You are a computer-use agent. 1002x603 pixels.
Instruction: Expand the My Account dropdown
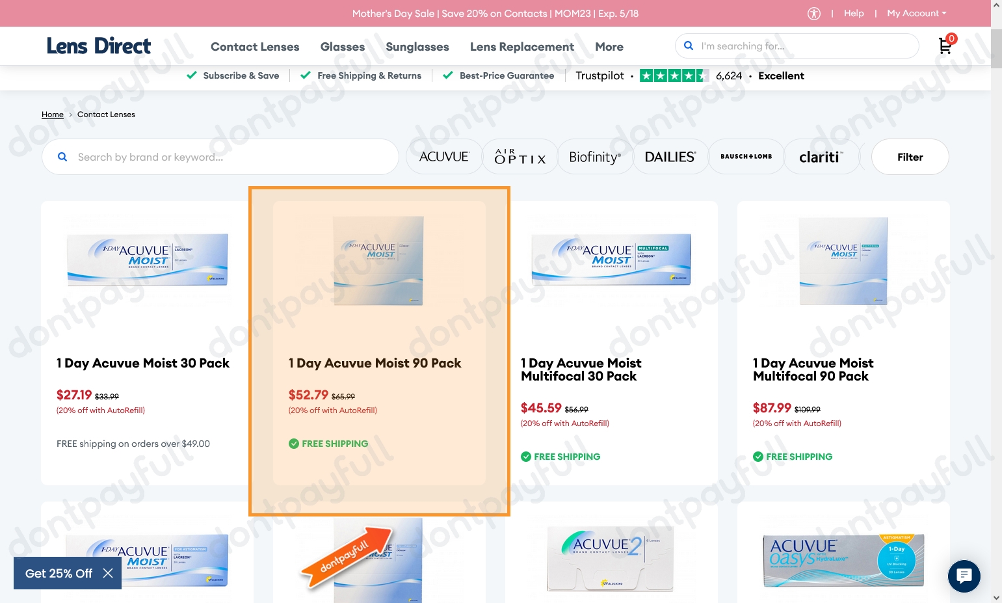point(917,13)
